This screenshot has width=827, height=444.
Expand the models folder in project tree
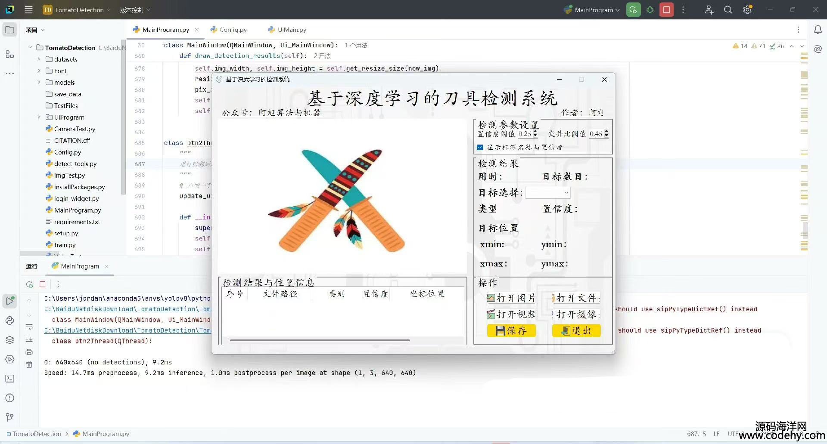(x=39, y=83)
